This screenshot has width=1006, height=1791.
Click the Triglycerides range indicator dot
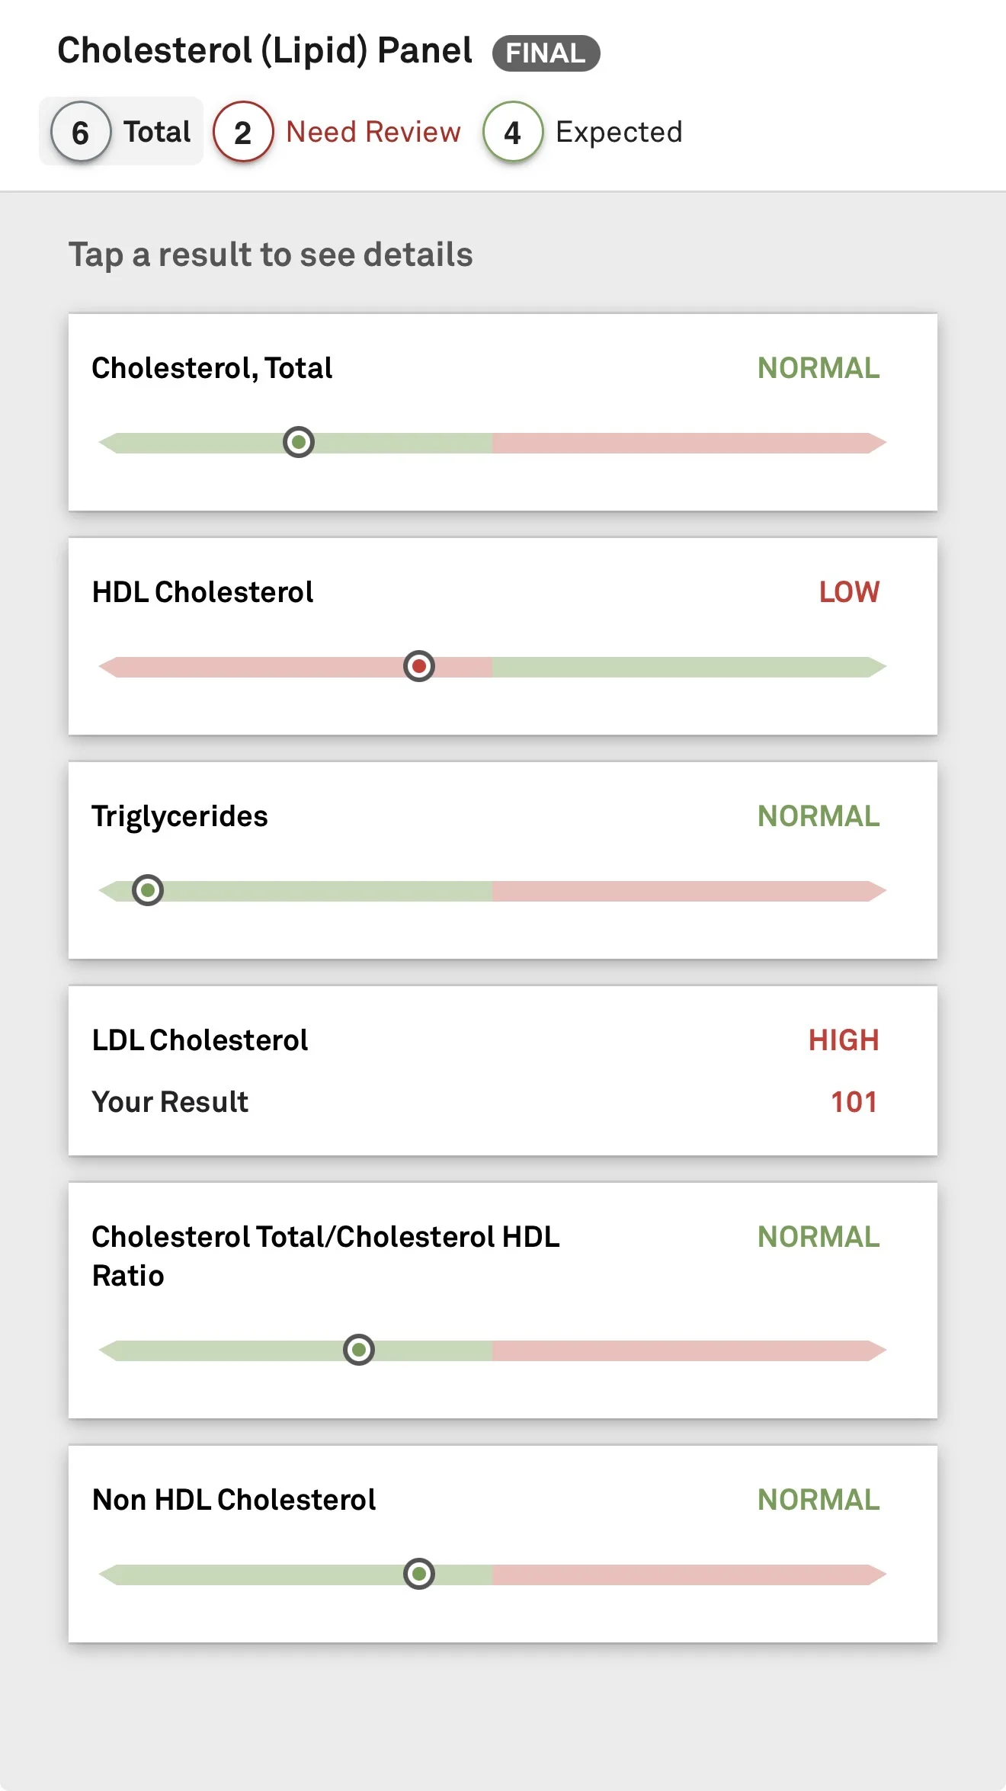coord(148,890)
